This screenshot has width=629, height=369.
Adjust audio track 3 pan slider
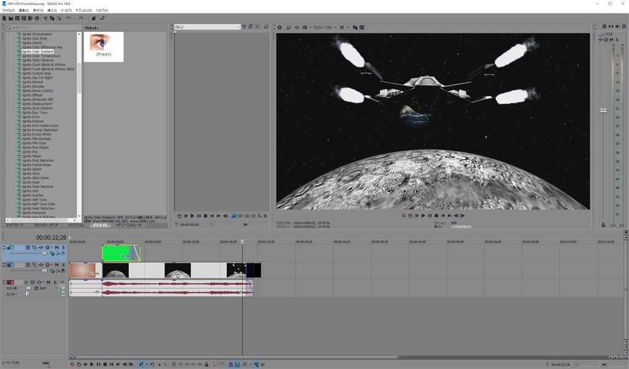pos(27,293)
